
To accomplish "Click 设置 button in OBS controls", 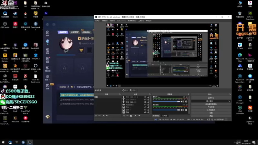I will [x=211, y=113].
